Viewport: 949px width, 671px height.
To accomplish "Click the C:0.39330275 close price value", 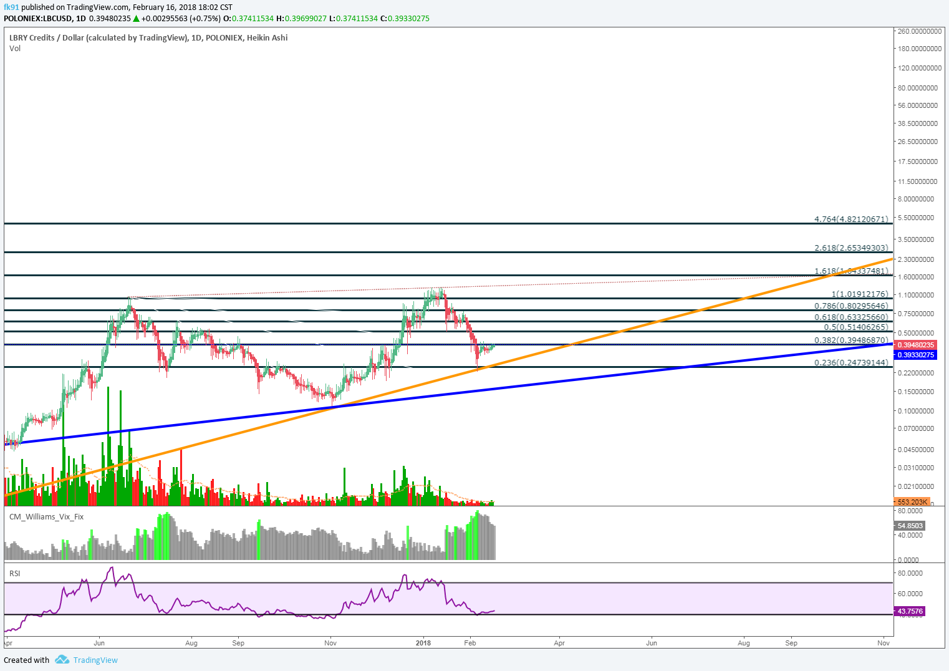I will 405,18.
